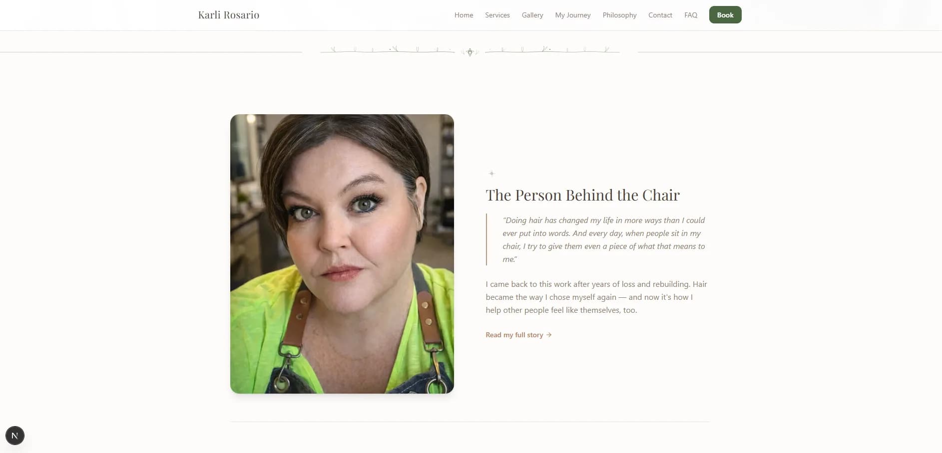Click the portrait photo of the stylist
This screenshot has width=942, height=453.
tap(342, 254)
